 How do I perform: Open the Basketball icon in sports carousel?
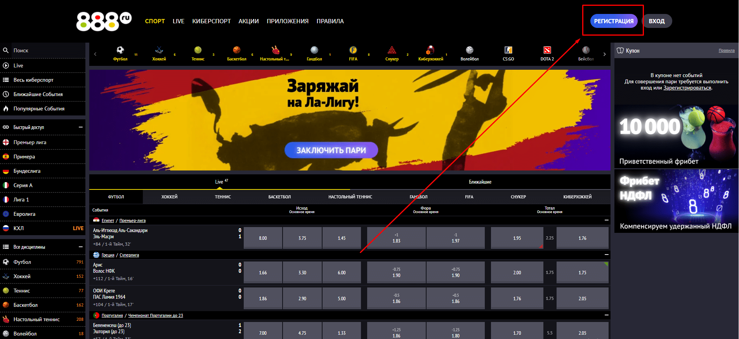pos(237,50)
